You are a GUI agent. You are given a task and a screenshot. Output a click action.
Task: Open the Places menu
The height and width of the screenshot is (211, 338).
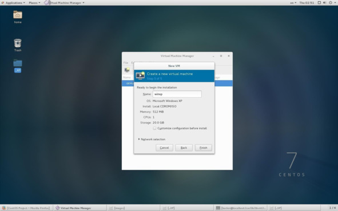(x=34, y=3)
